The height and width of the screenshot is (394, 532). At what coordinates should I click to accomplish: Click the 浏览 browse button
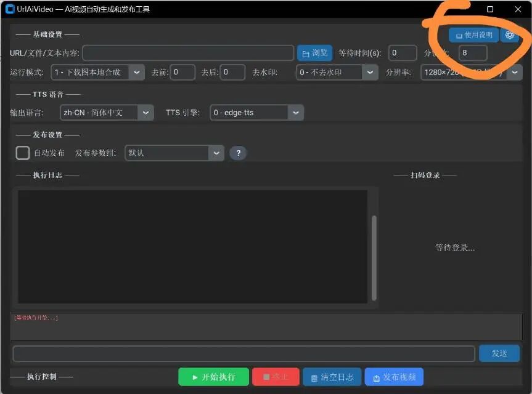click(314, 53)
